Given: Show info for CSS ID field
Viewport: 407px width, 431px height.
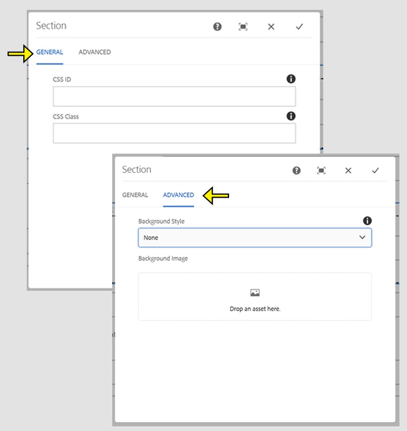Looking at the screenshot, I should (291, 79).
